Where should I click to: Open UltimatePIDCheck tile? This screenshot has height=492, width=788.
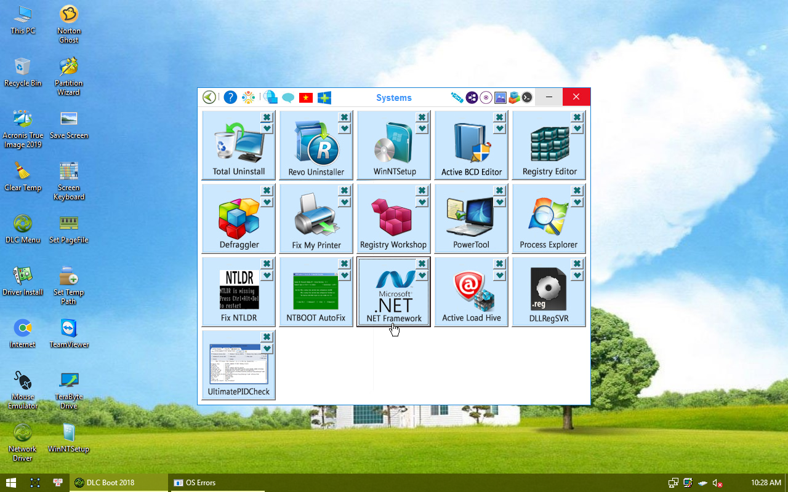239,365
